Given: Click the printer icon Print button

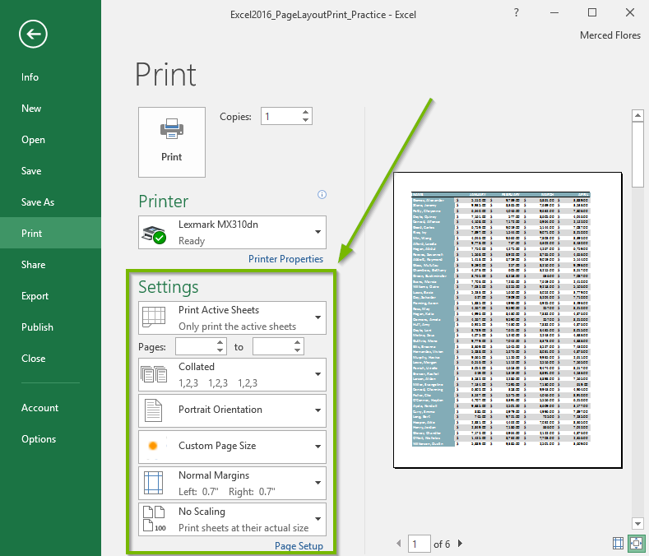Looking at the screenshot, I should (172, 142).
